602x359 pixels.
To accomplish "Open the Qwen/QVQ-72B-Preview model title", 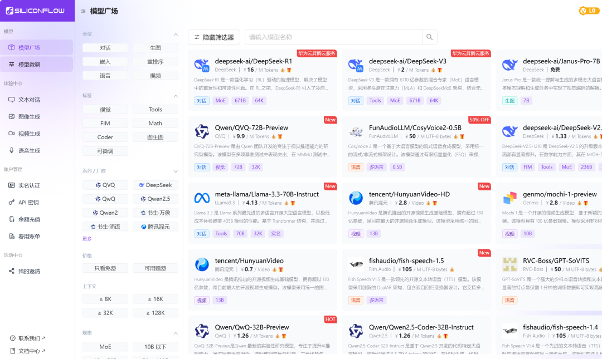I will coord(251,127).
